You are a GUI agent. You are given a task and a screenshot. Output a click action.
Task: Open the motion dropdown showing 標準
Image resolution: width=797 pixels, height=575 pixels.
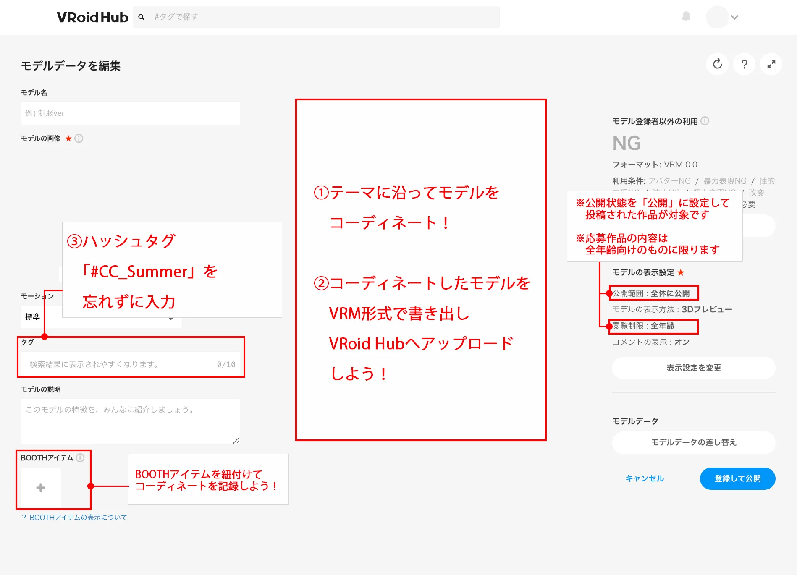click(101, 317)
